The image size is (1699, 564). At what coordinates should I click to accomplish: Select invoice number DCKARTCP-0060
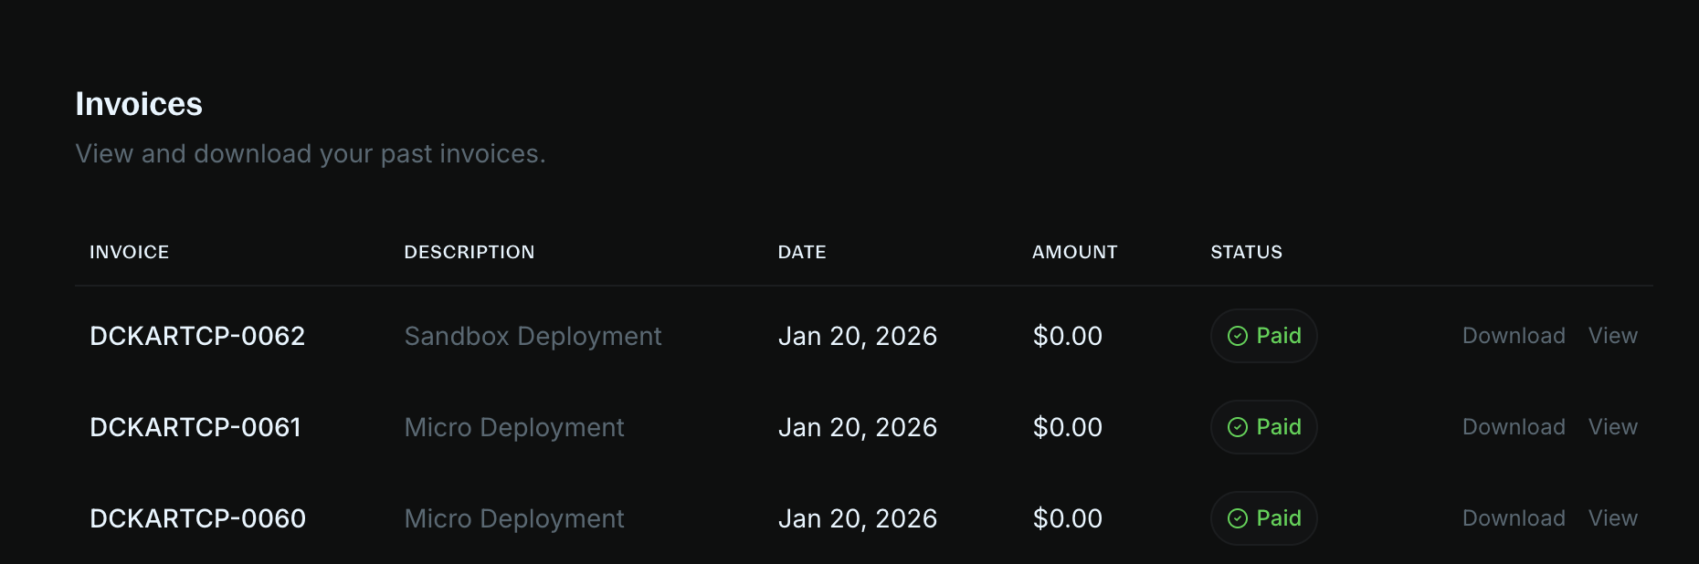(x=198, y=517)
